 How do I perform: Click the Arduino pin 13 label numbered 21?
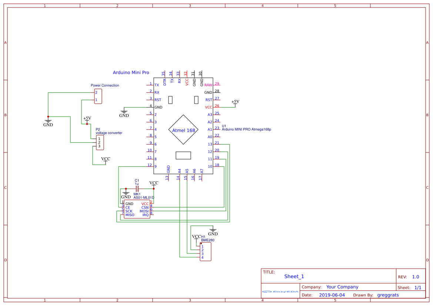tap(210, 144)
